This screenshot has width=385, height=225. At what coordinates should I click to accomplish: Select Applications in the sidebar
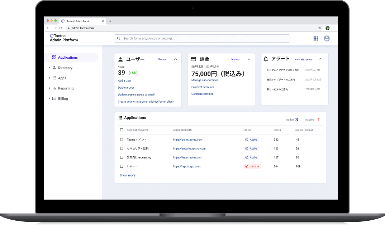pyautogui.click(x=72, y=57)
